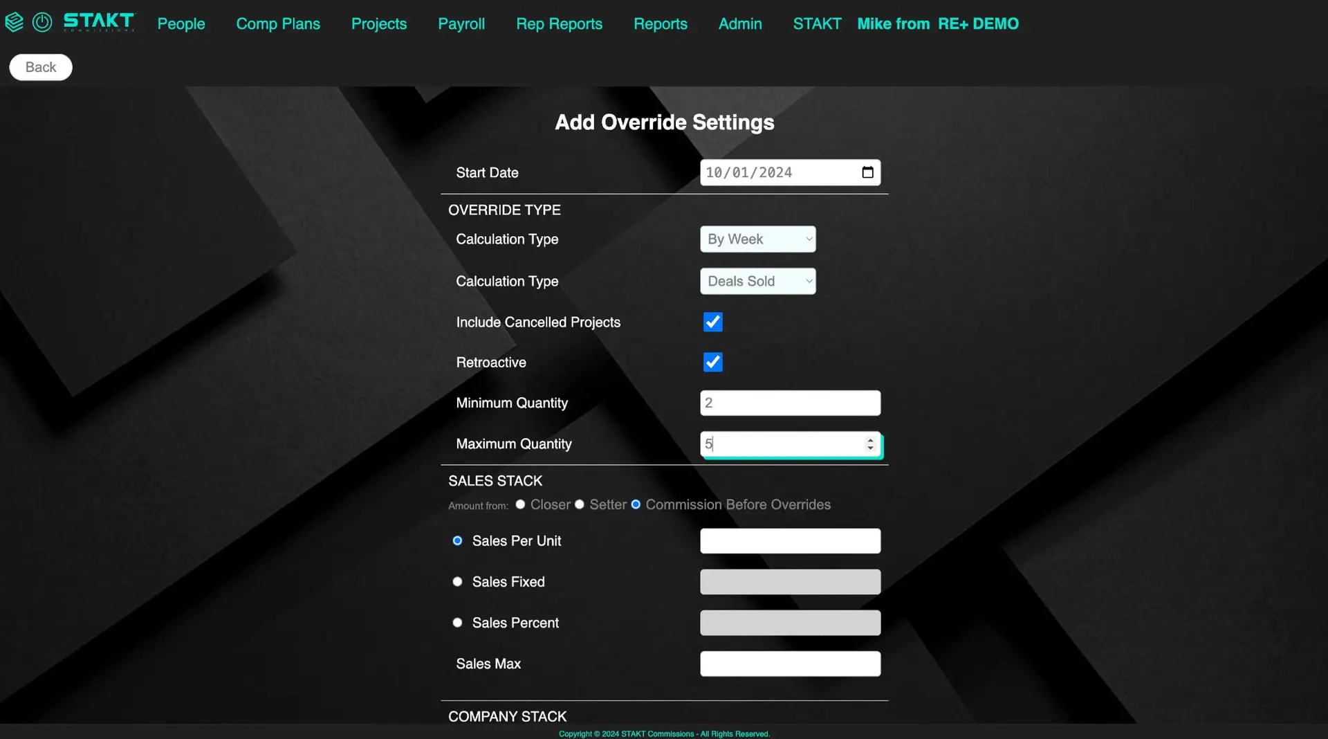1328x739 pixels.
Task: Click the SALES STACK section label
Action: pos(495,481)
